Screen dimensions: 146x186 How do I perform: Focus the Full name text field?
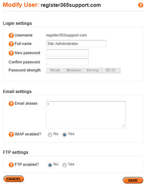[76, 43]
